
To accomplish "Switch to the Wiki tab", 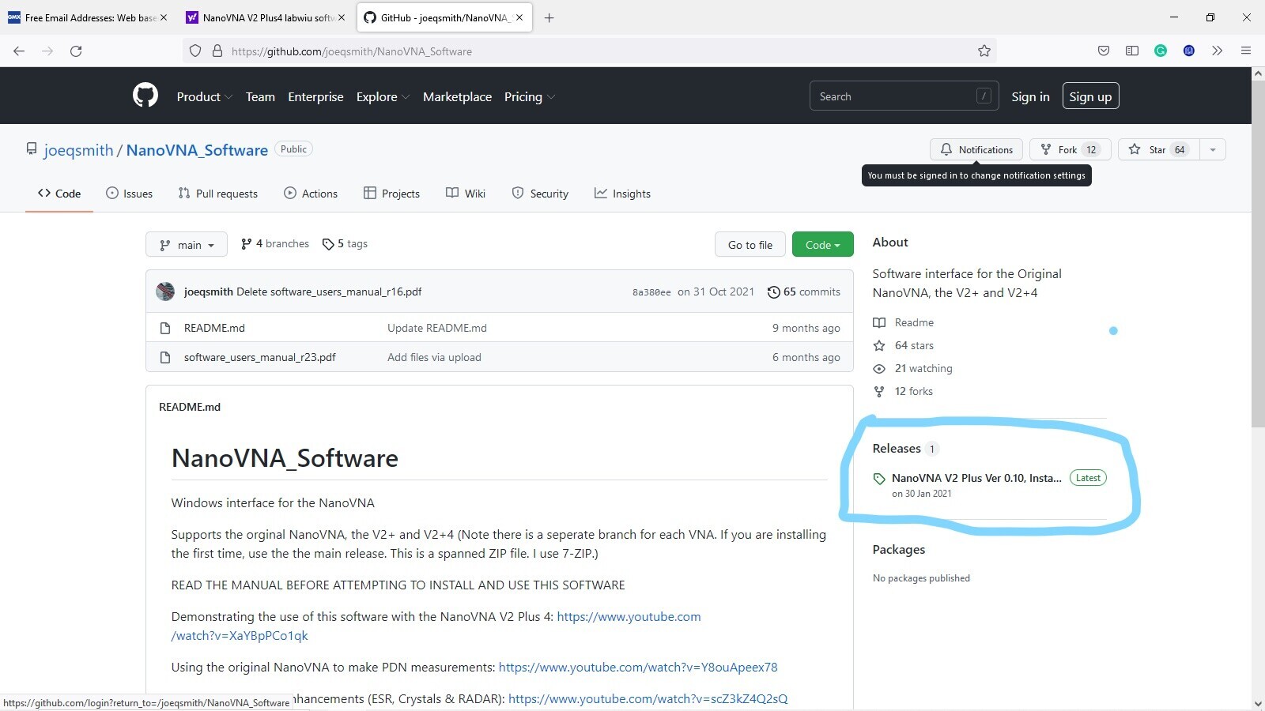I will pyautogui.click(x=466, y=194).
